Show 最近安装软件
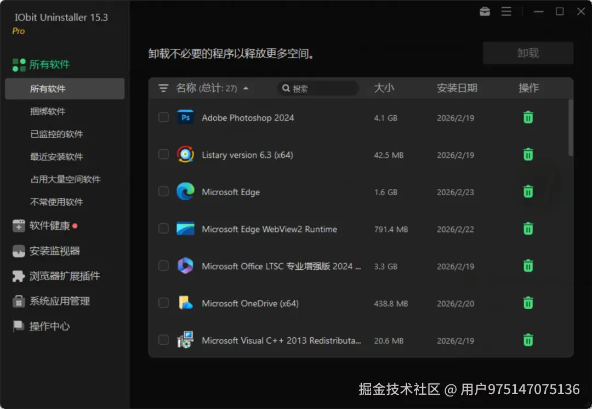The image size is (592, 409). (x=56, y=157)
